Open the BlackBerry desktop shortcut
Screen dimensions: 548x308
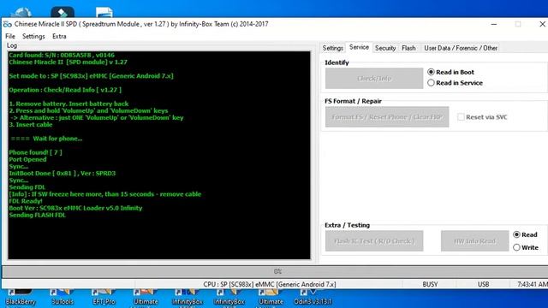[21, 297]
